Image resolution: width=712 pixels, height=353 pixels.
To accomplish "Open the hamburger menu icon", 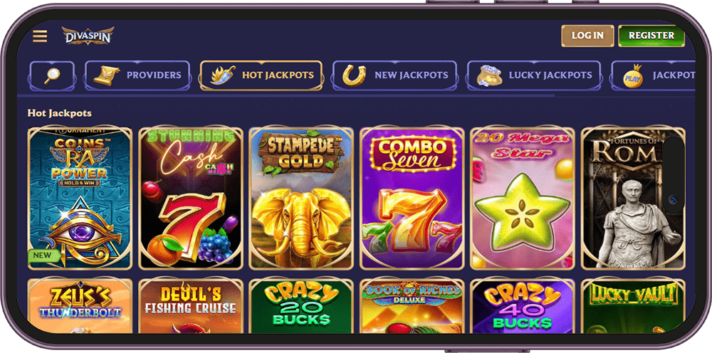I will coord(40,36).
